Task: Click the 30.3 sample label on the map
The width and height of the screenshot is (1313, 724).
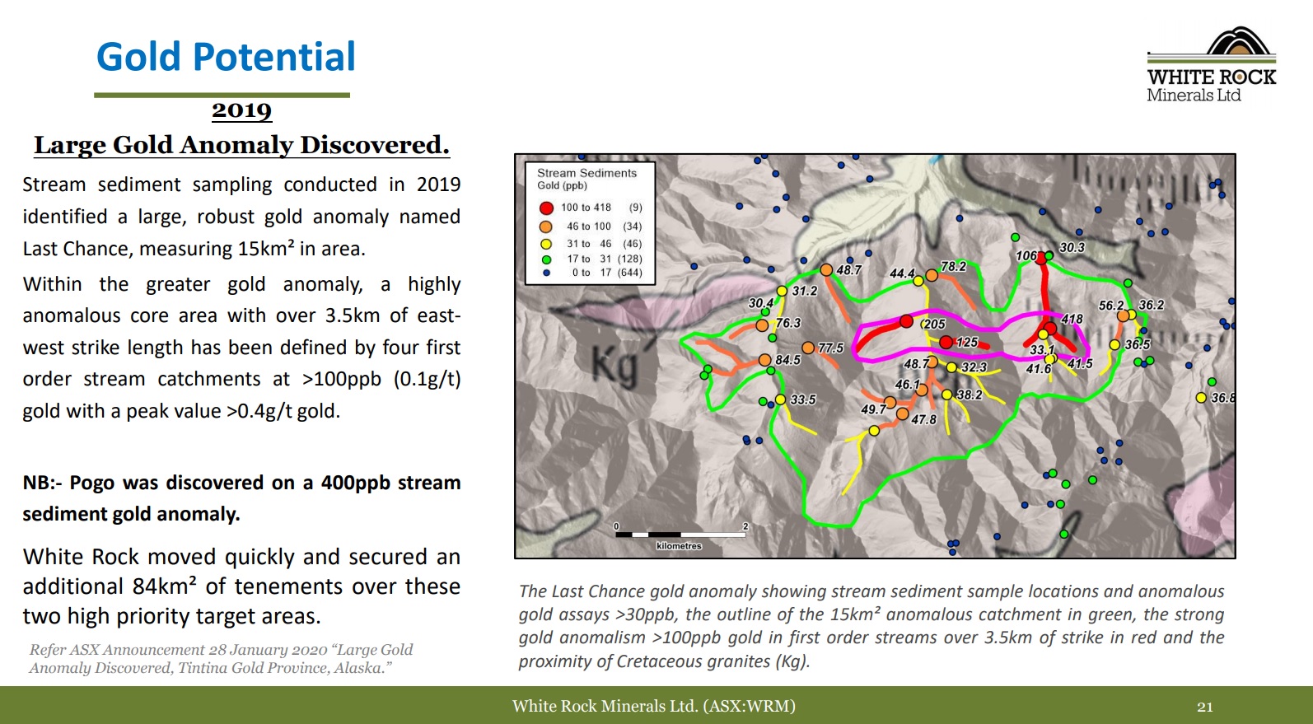Action: click(1072, 247)
